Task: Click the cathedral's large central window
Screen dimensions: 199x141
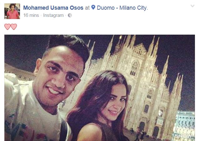Action: coord(134,69)
